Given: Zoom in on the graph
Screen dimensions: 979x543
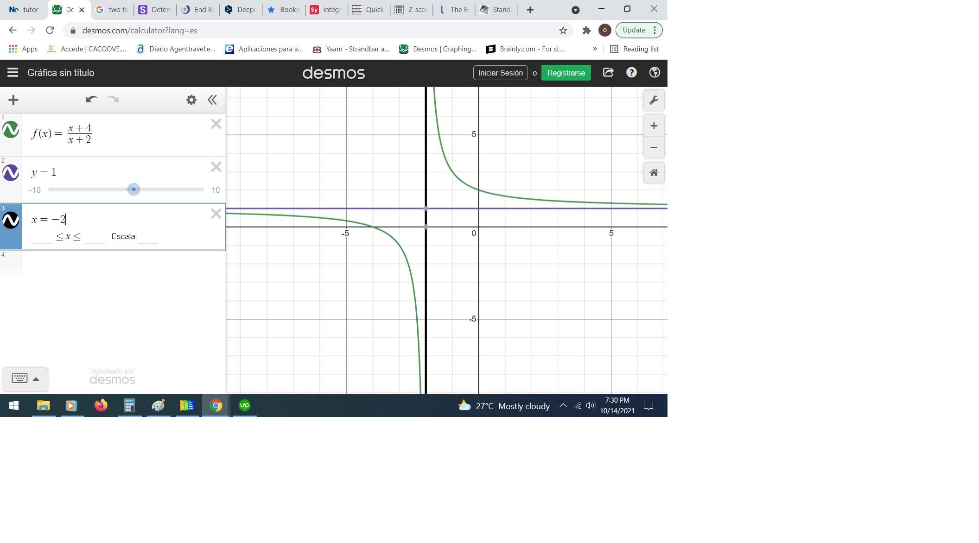Looking at the screenshot, I should [x=654, y=126].
